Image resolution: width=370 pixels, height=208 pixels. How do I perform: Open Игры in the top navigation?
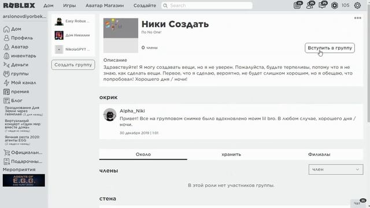point(69,5)
